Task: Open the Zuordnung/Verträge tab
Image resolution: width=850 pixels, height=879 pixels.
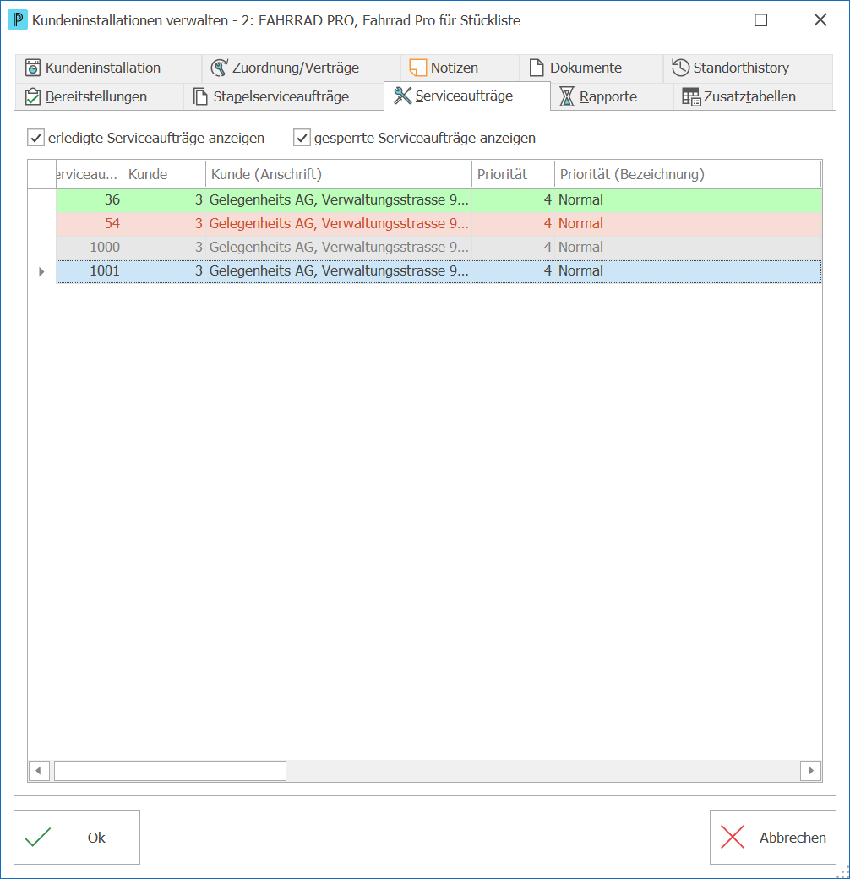Action: (x=301, y=68)
